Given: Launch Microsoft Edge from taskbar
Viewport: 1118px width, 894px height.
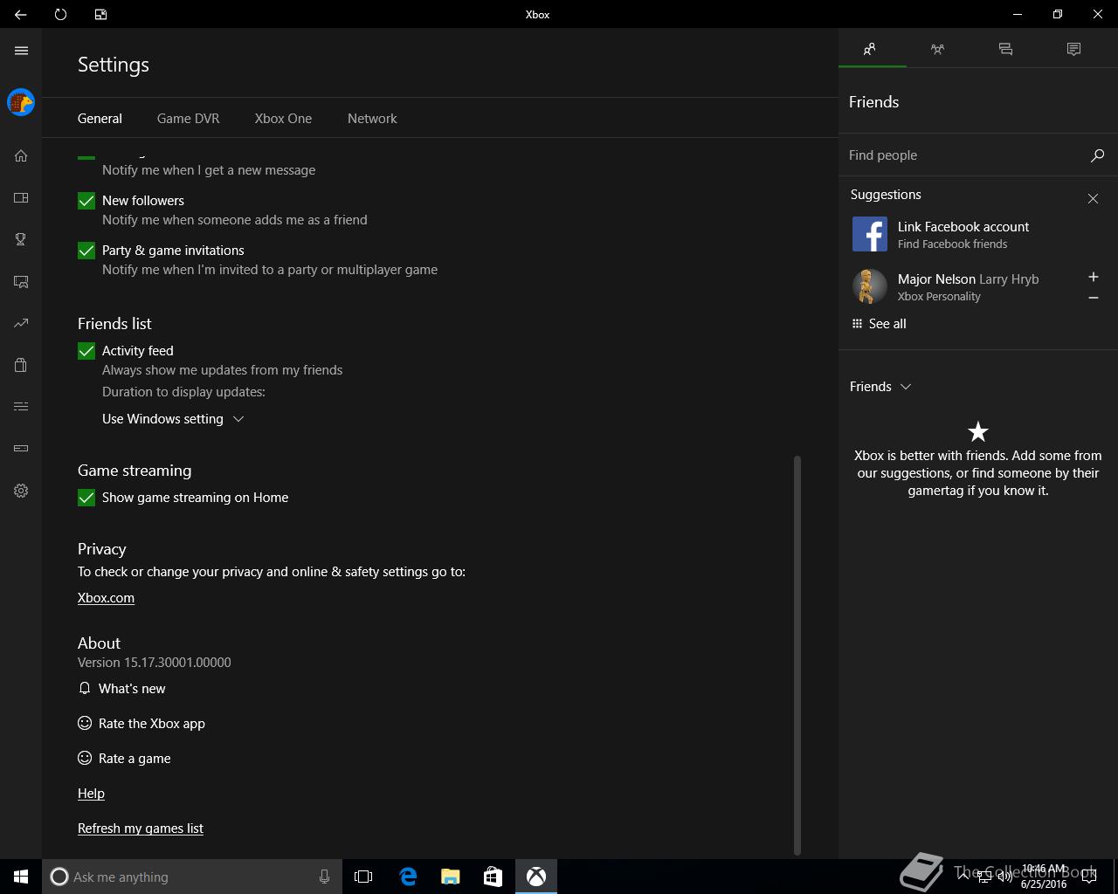Looking at the screenshot, I should tap(408, 877).
